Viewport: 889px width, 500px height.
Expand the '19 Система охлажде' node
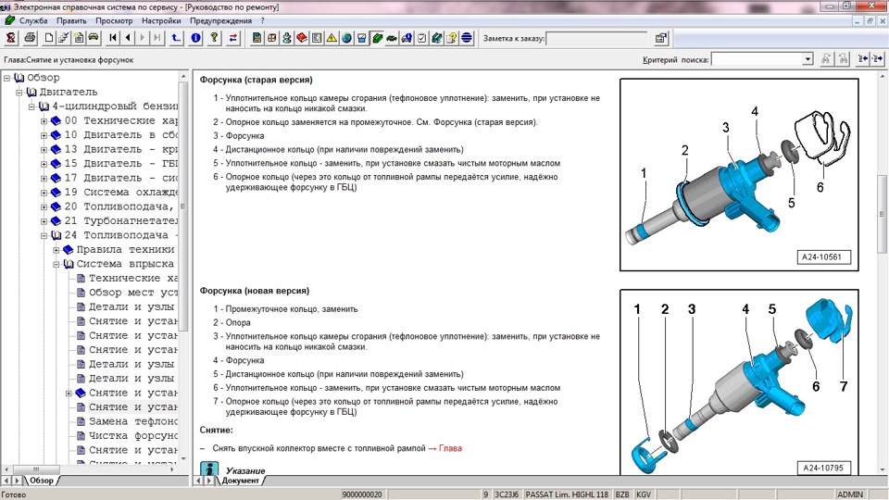(44, 193)
